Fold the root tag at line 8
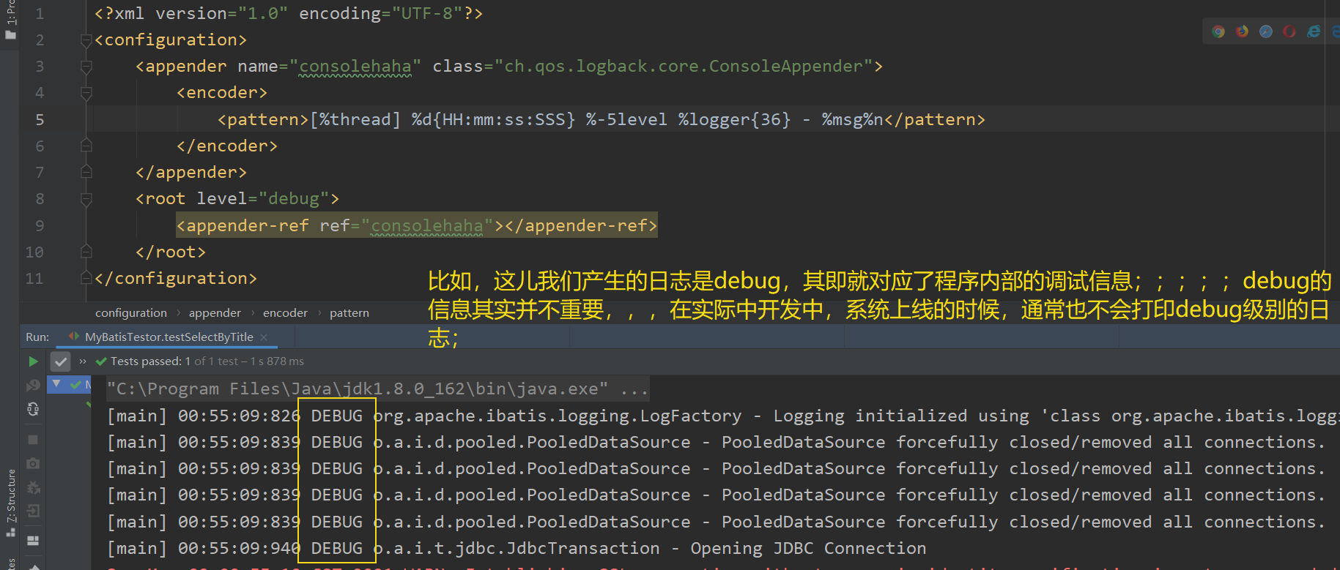The image size is (1340, 570). (86, 199)
